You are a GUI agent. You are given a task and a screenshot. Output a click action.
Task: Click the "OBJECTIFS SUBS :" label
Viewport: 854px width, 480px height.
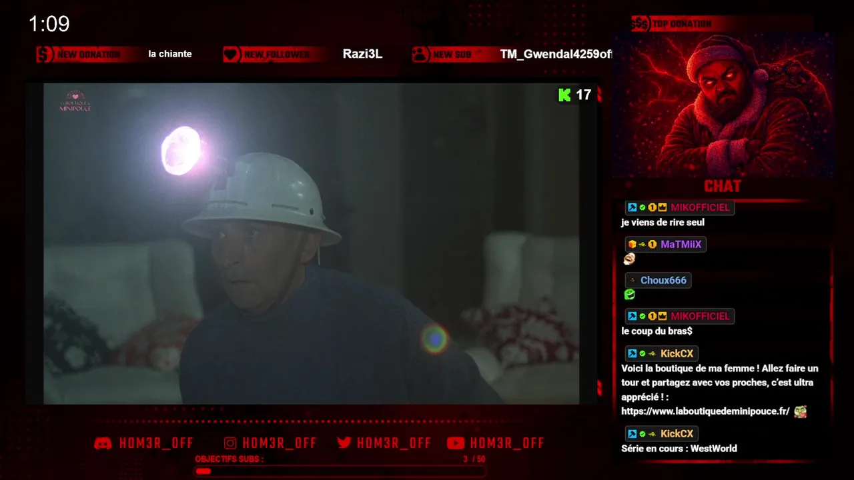coord(229,459)
